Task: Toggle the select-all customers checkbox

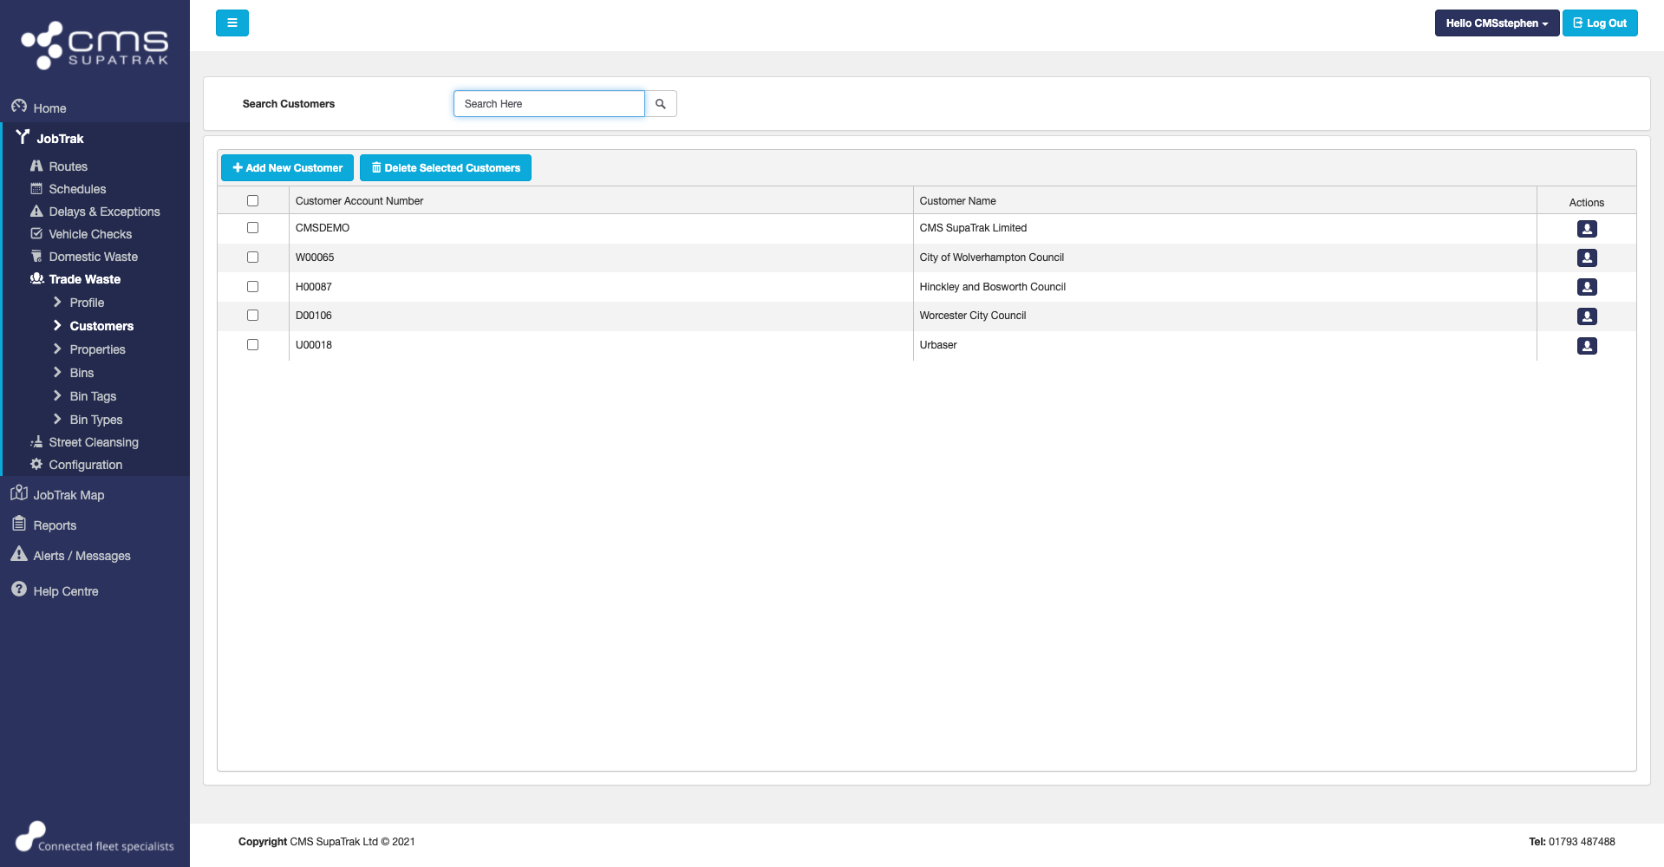Action: tap(252, 201)
